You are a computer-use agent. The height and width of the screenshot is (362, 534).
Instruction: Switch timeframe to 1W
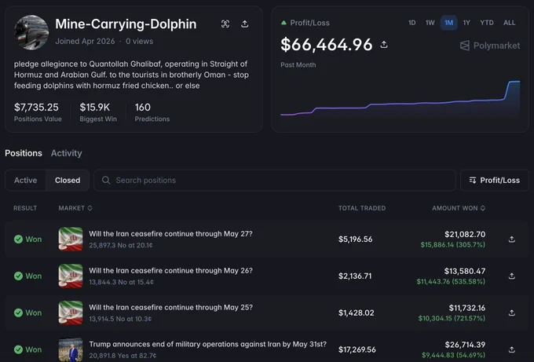[430, 23]
